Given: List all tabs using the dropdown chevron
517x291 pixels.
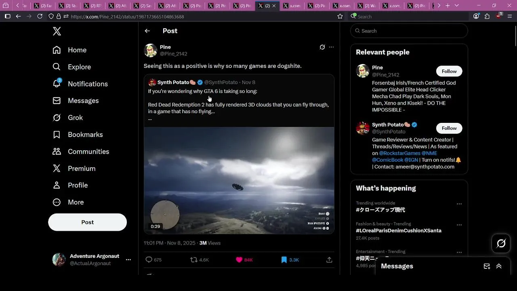Looking at the screenshot, I should 457,6.
